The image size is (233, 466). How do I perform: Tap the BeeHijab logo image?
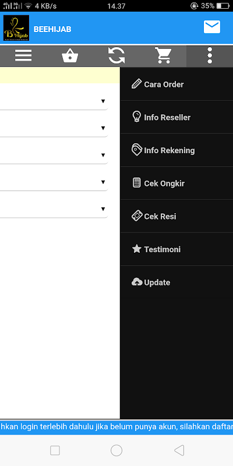point(16,28)
